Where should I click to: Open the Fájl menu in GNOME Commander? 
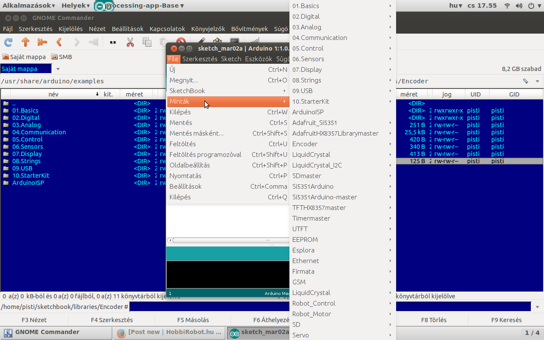click(8, 29)
